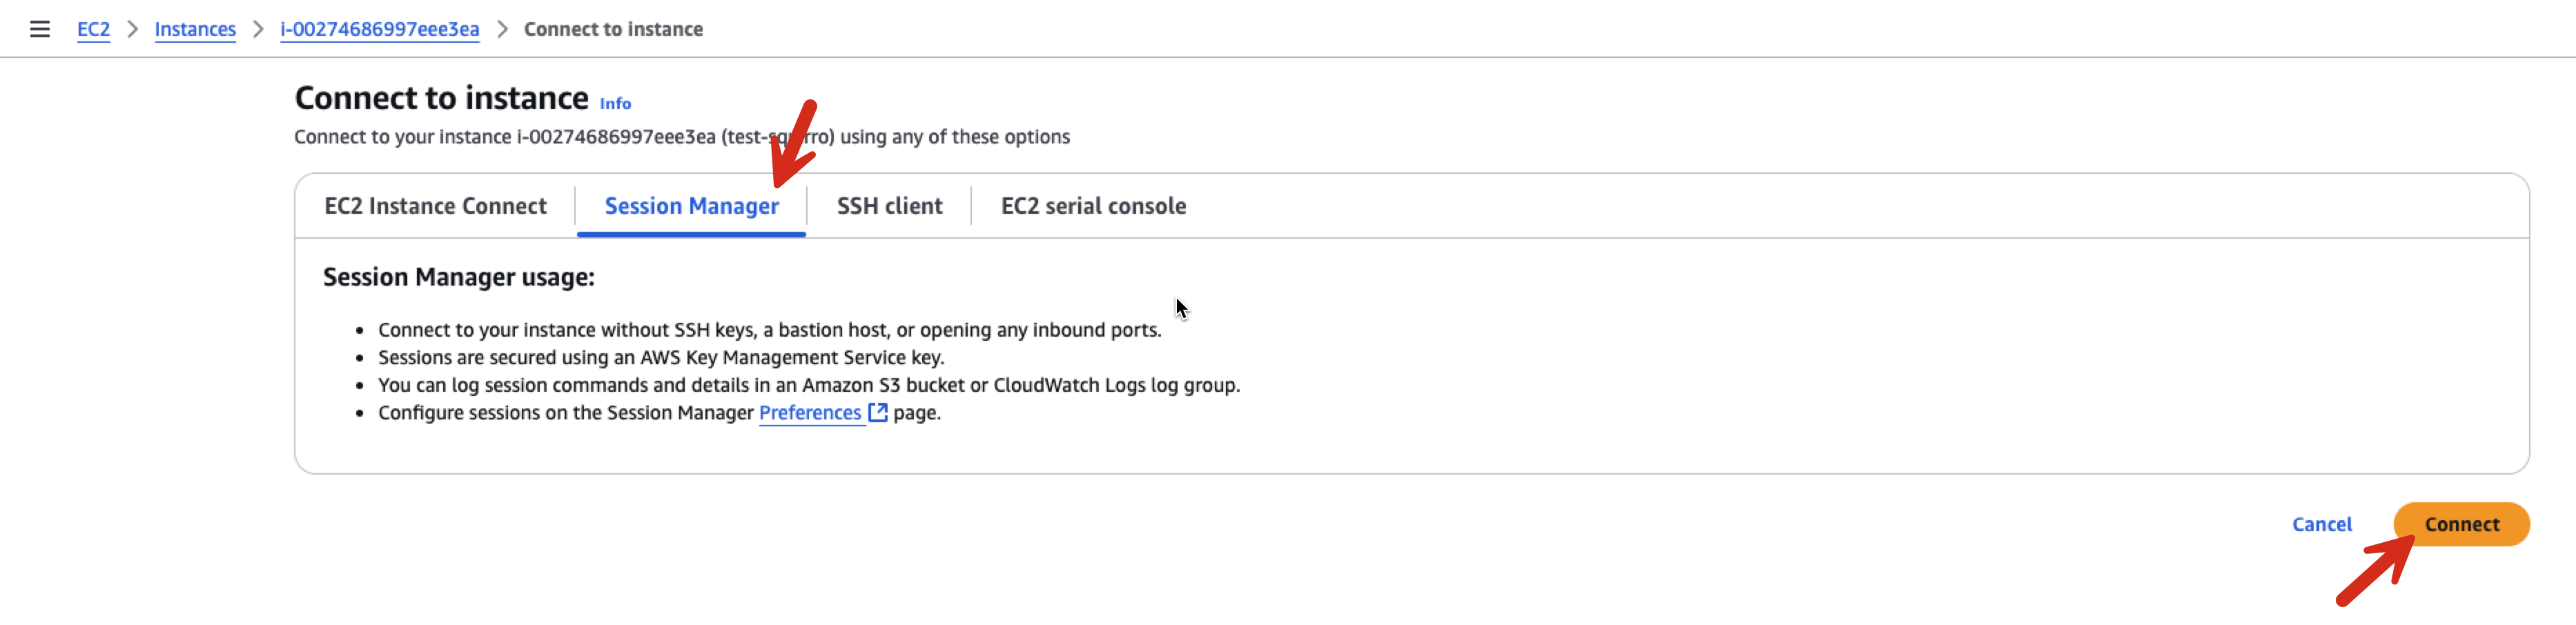
Task: Open instance i-00274686997eee3ea breadcrumb link
Action: [x=379, y=29]
